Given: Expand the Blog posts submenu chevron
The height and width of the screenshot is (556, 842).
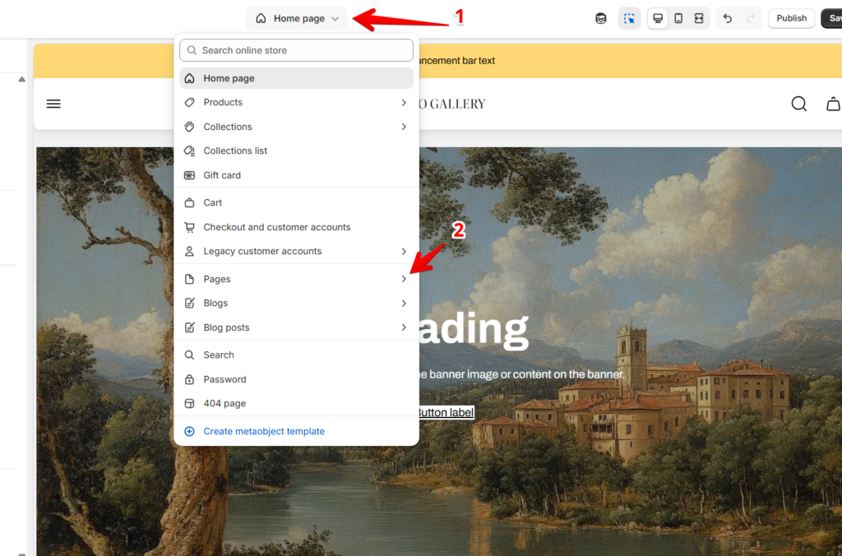Looking at the screenshot, I should 404,327.
